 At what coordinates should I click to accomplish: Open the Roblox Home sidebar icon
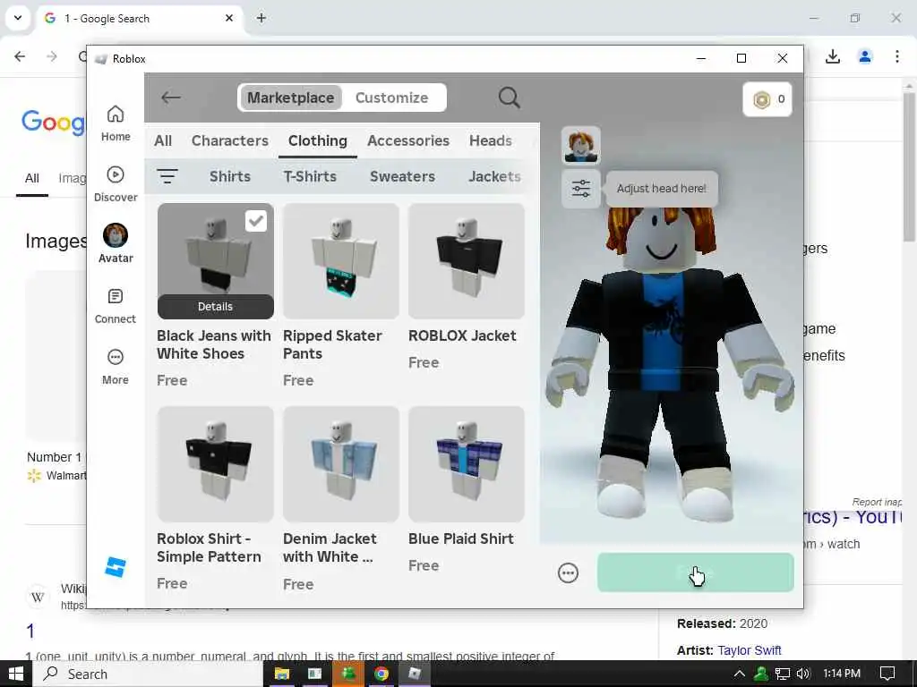click(116, 123)
